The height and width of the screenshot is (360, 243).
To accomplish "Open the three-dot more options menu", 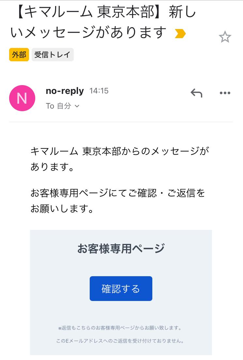I will pyautogui.click(x=225, y=93).
